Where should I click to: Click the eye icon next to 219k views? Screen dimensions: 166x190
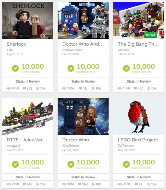9,184
